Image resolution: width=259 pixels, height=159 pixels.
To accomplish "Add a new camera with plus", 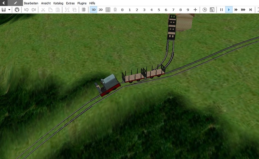I will click(195, 10).
